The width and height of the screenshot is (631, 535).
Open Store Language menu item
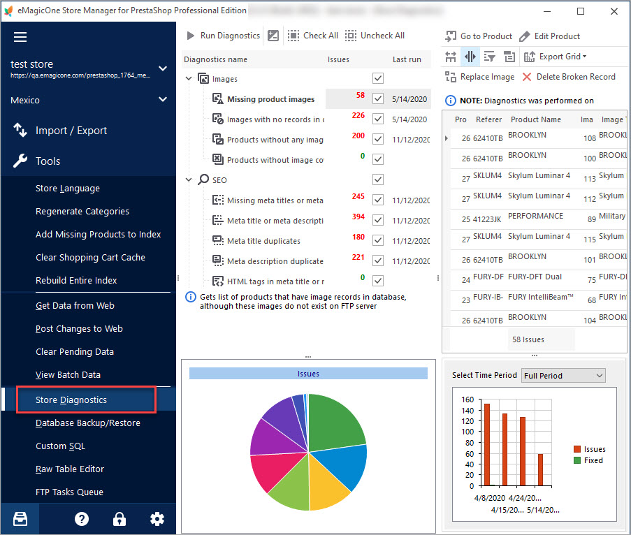point(68,189)
